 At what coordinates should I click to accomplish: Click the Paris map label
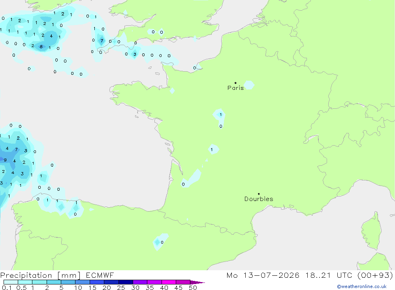coord(235,88)
